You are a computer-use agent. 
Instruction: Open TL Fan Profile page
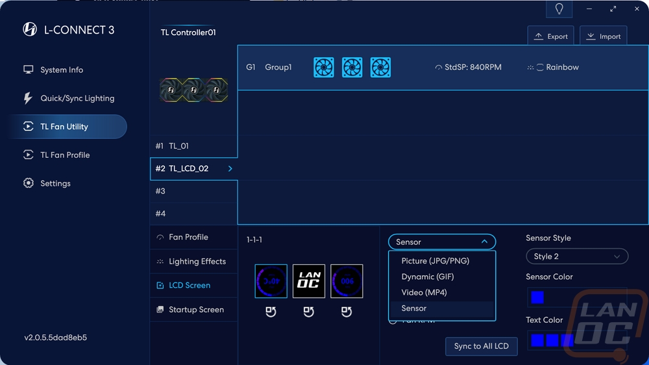click(x=65, y=155)
